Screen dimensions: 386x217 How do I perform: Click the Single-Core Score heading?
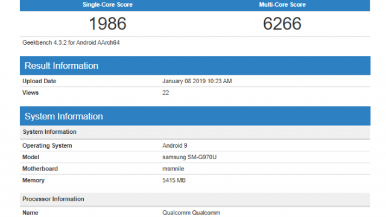[107, 5]
